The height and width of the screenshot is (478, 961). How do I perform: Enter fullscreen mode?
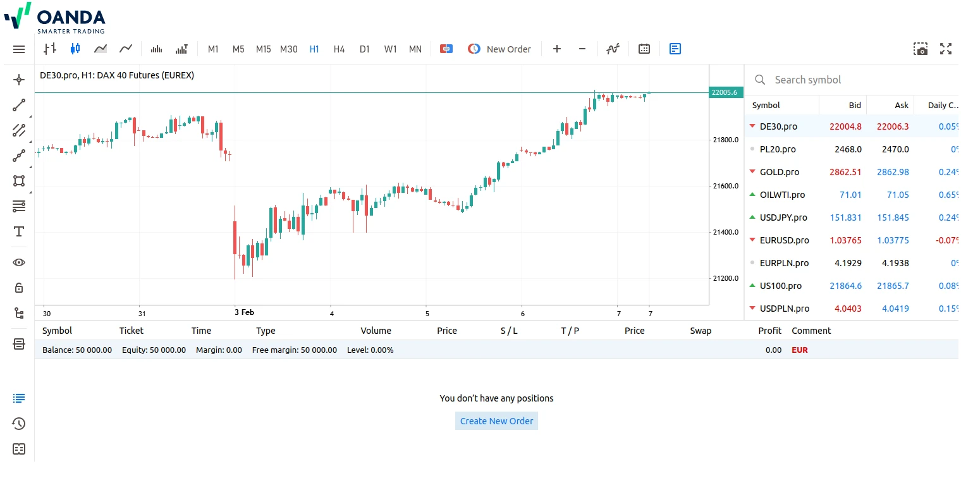click(946, 49)
